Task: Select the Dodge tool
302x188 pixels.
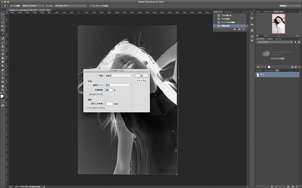Action: click(x=3, y=66)
